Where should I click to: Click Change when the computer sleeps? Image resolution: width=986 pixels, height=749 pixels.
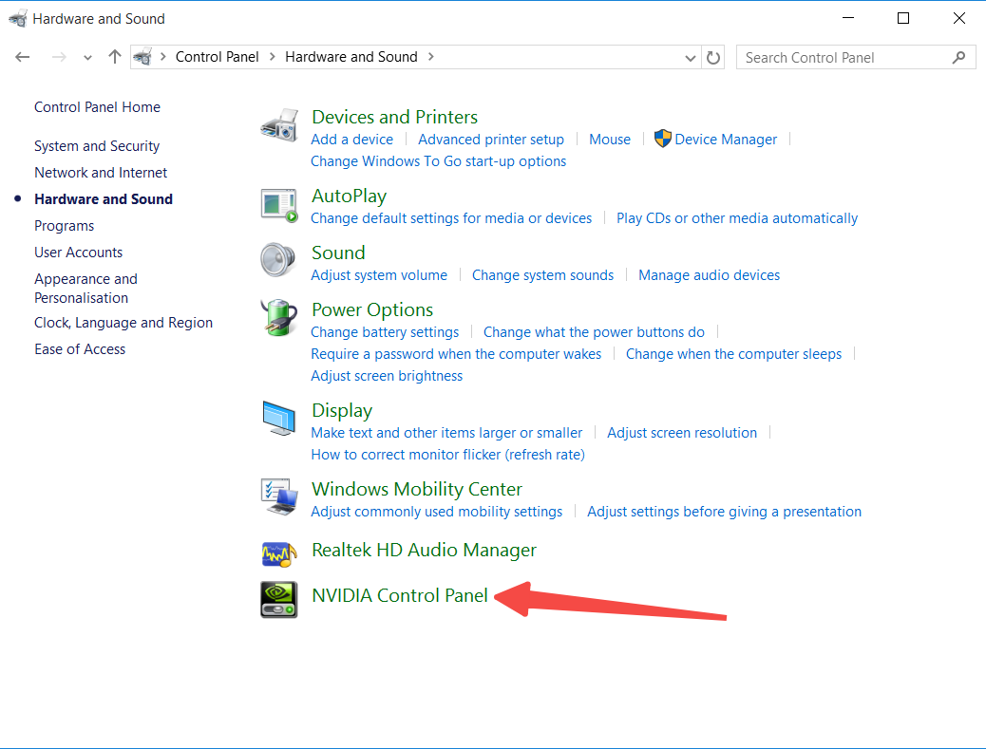(733, 354)
